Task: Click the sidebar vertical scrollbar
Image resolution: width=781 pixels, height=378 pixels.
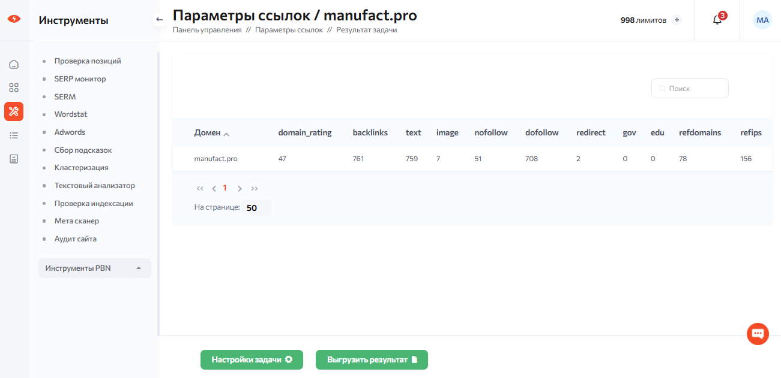Action: click(x=158, y=193)
